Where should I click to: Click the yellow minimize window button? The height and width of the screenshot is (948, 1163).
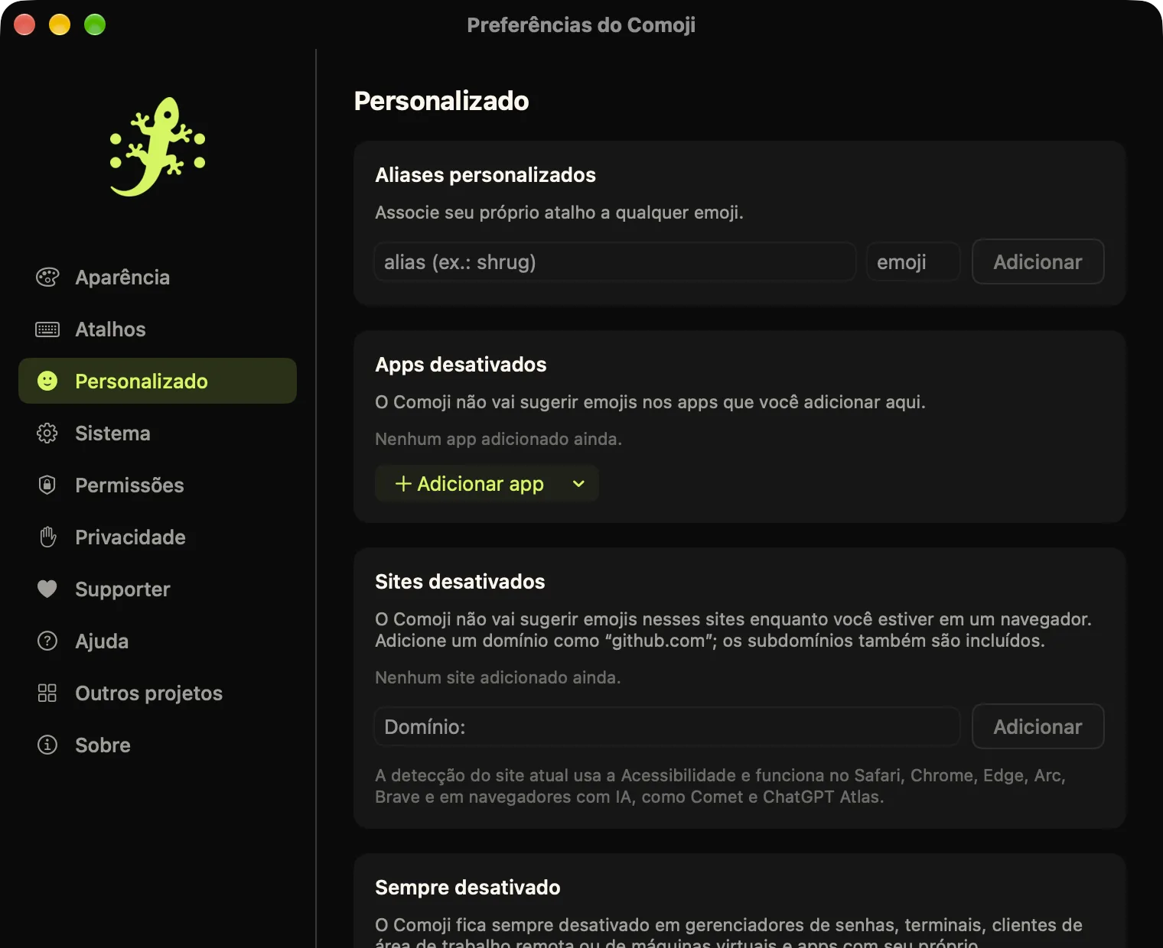tap(60, 24)
